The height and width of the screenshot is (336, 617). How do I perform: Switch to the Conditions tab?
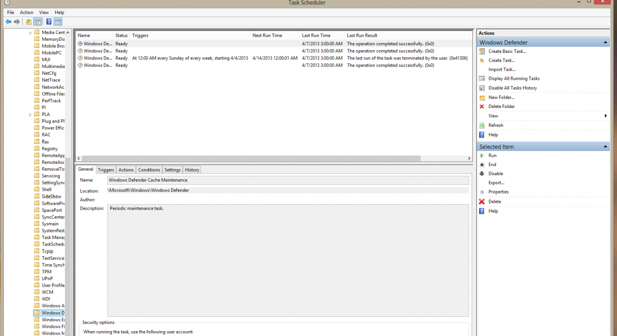click(149, 170)
